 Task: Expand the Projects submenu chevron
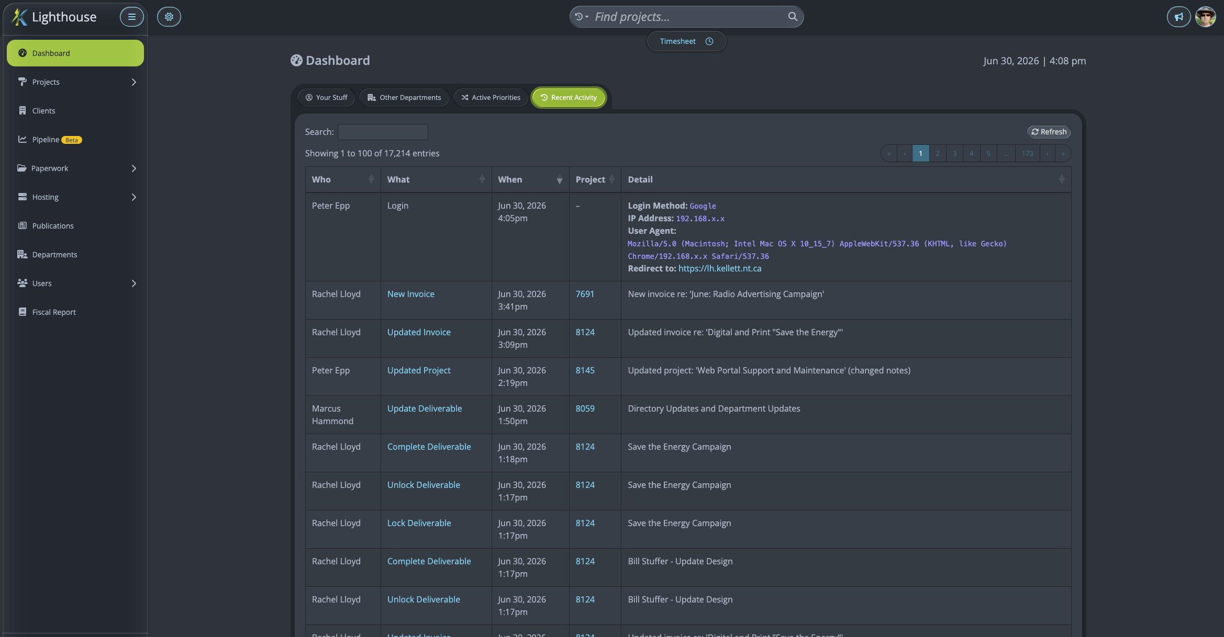coord(134,82)
